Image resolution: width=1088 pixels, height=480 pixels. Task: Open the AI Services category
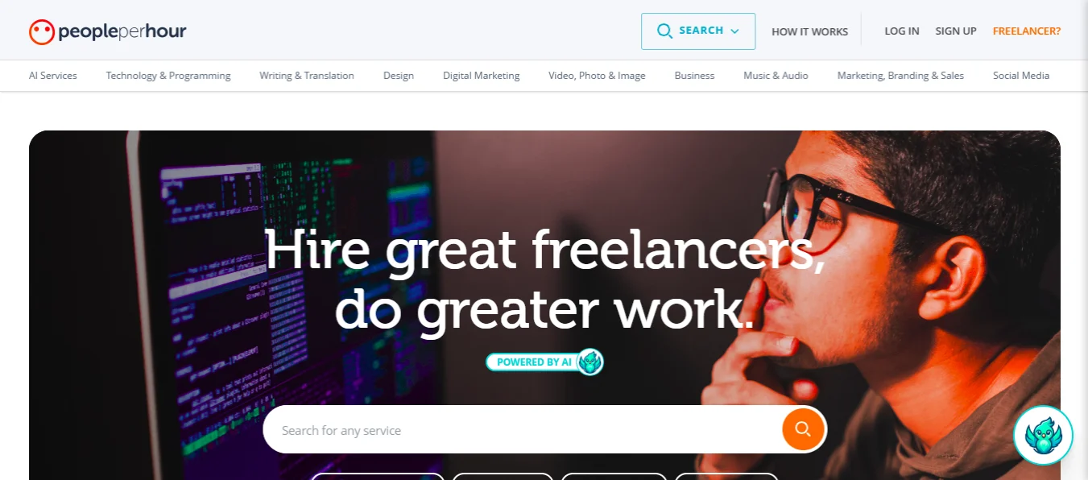[53, 76]
